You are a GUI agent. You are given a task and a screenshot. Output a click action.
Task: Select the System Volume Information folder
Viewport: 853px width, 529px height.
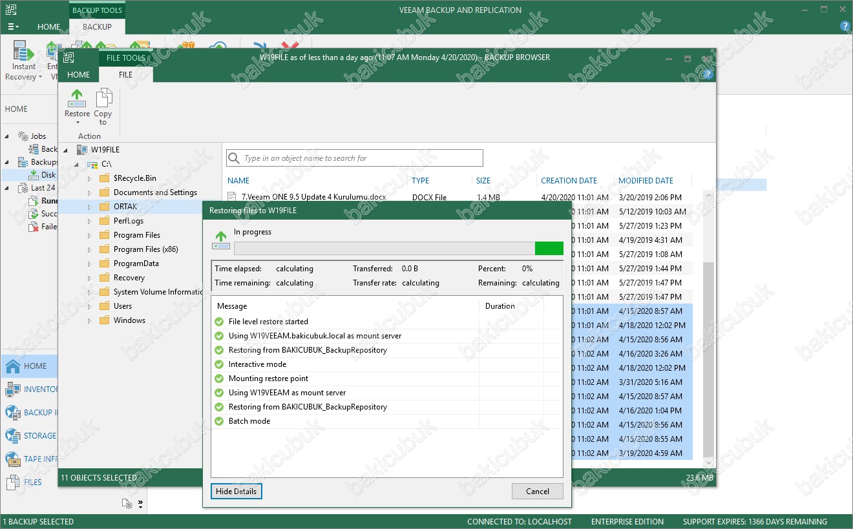click(x=151, y=292)
